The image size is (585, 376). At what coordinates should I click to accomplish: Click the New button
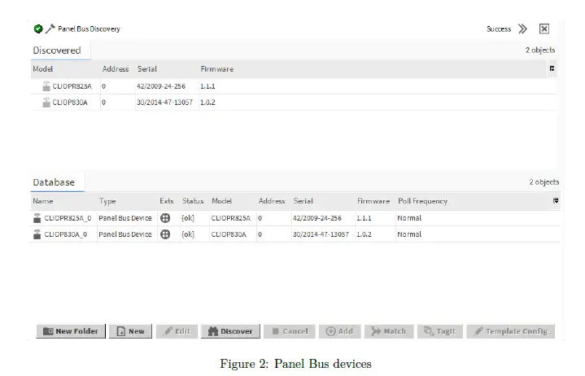130,331
